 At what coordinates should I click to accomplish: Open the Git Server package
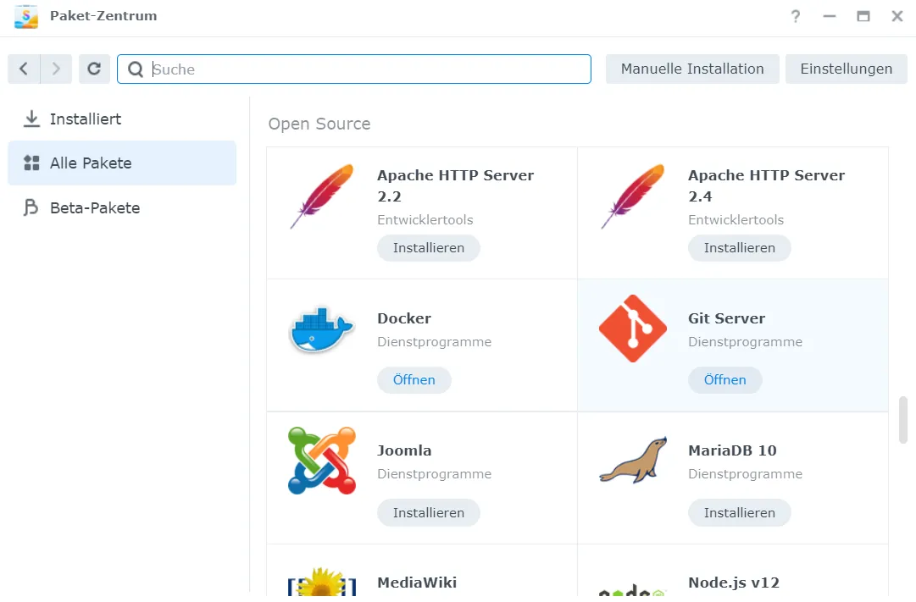[x=725, y=380]
